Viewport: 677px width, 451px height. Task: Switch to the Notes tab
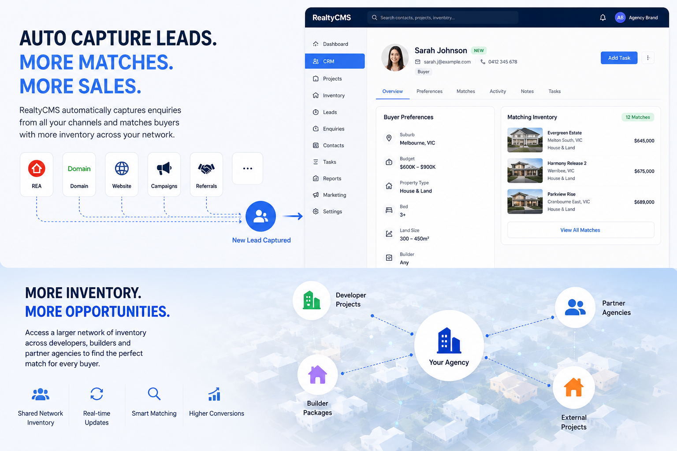(527, 92)
